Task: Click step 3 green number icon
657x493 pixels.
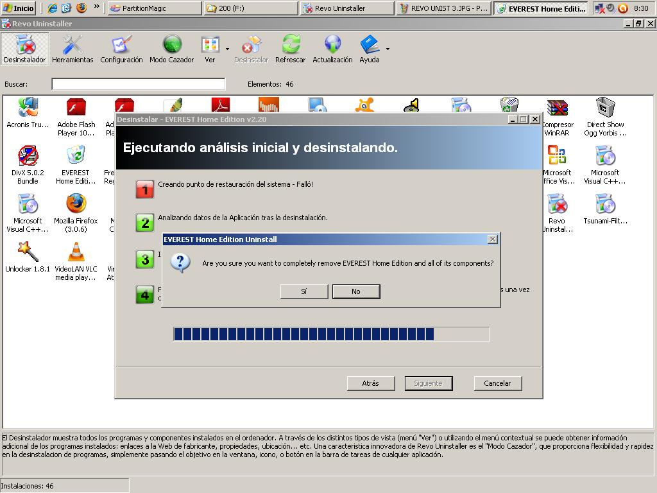Action: (145, 259)
